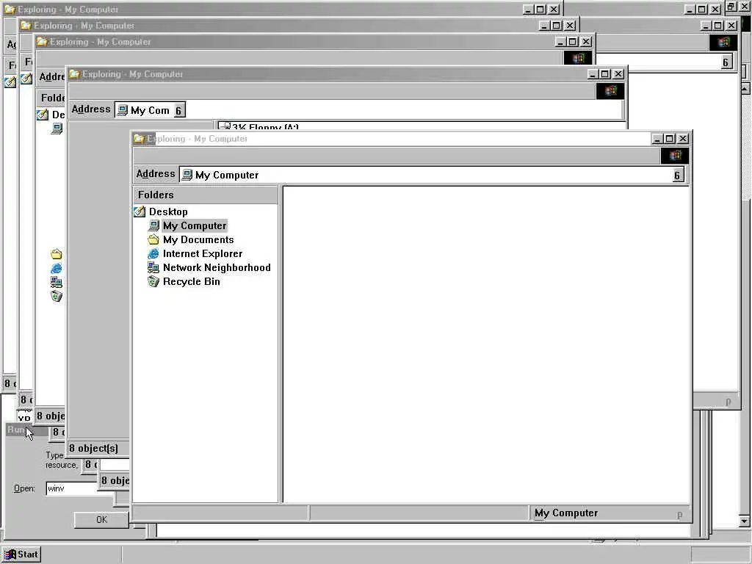Click the Desktop icon in the front Folders tree
The height and width of the screenshot is (564, 752).
(x=140, y=211)
